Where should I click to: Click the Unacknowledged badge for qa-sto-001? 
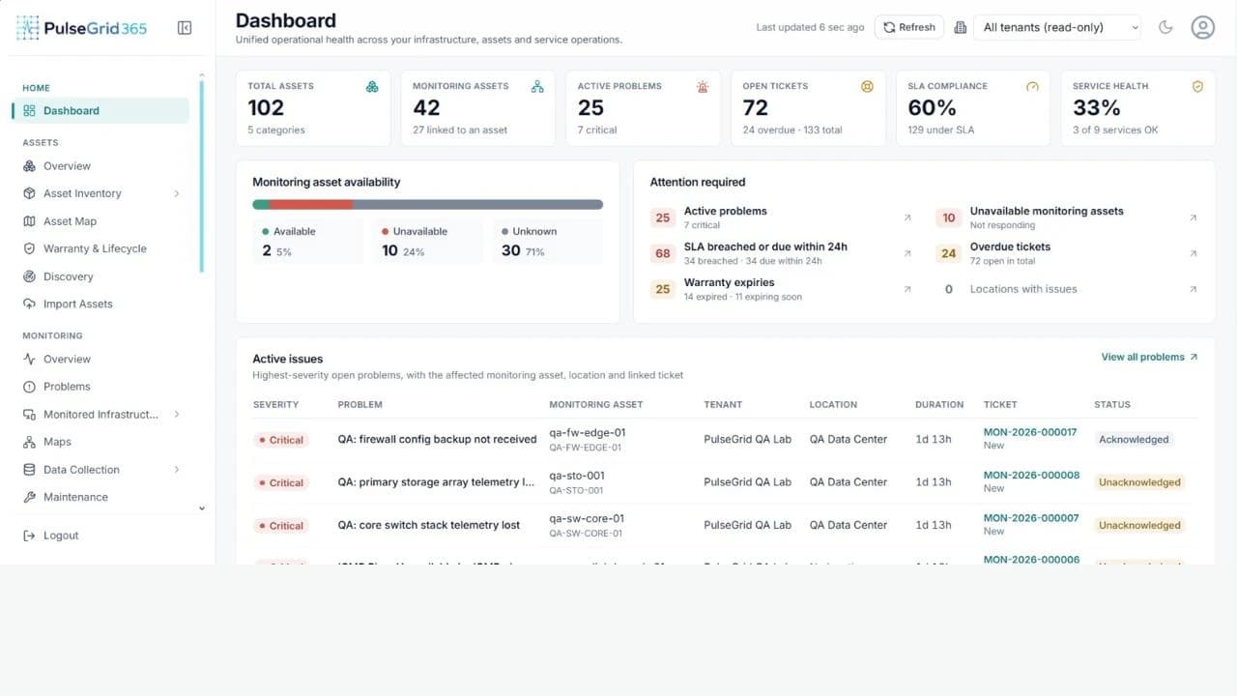1139,482
